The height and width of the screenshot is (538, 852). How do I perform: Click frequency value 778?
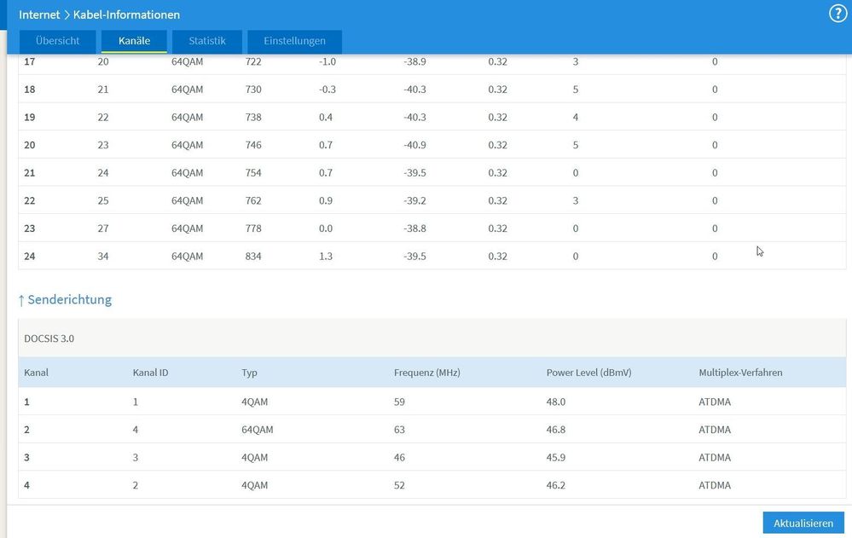point(253,229)
